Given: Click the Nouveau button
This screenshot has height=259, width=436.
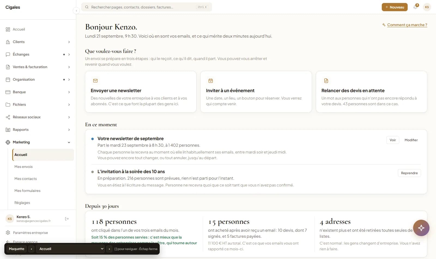Looking at the screenshot, I should [395, 7].
